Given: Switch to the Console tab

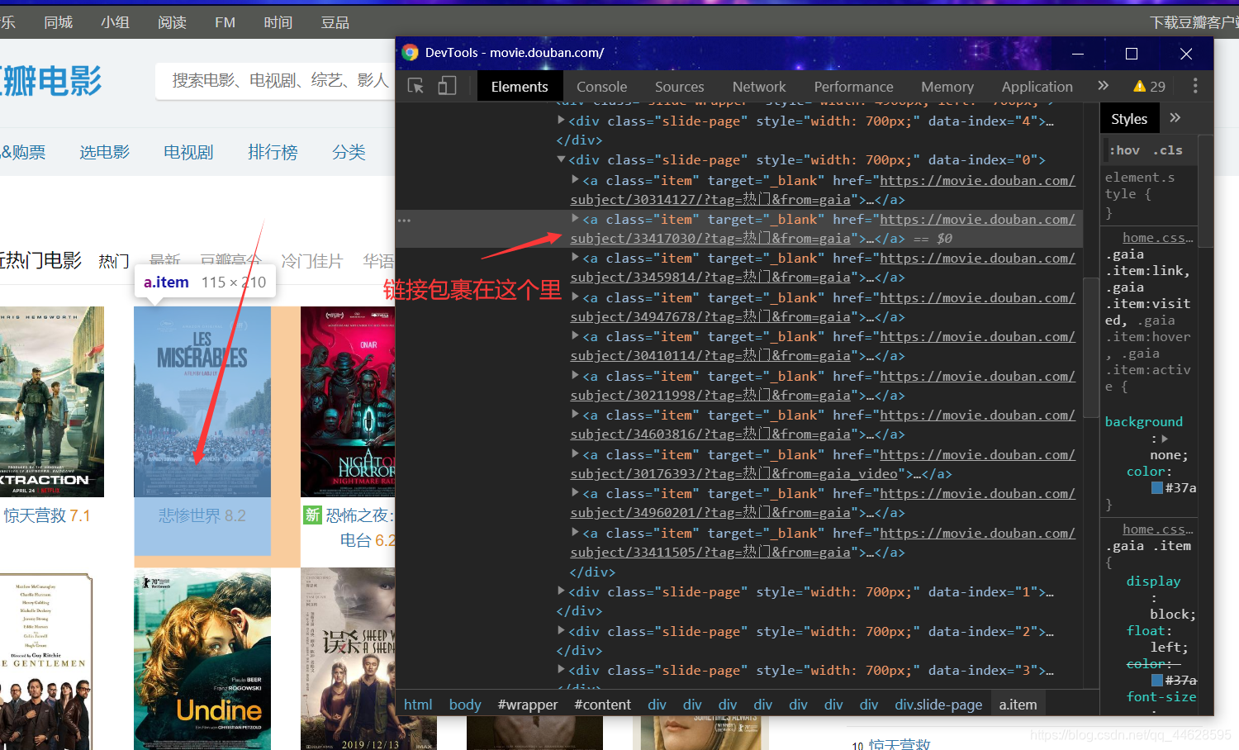Looking at the screenshot, I should [x=601, y=86].
